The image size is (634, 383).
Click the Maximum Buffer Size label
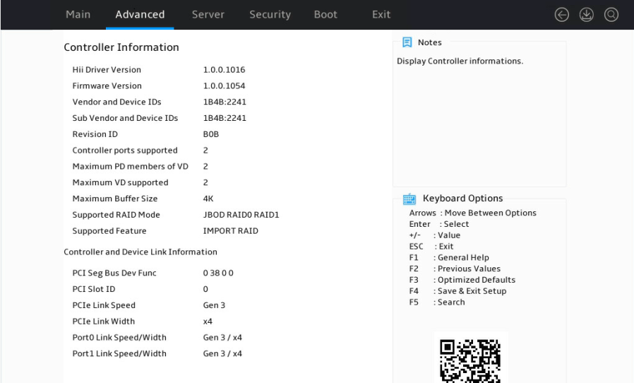pos(115,199)
